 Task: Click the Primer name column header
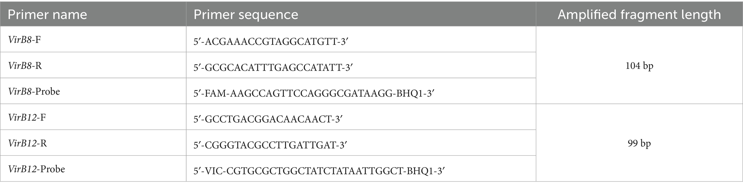click(x=47, y=15)
